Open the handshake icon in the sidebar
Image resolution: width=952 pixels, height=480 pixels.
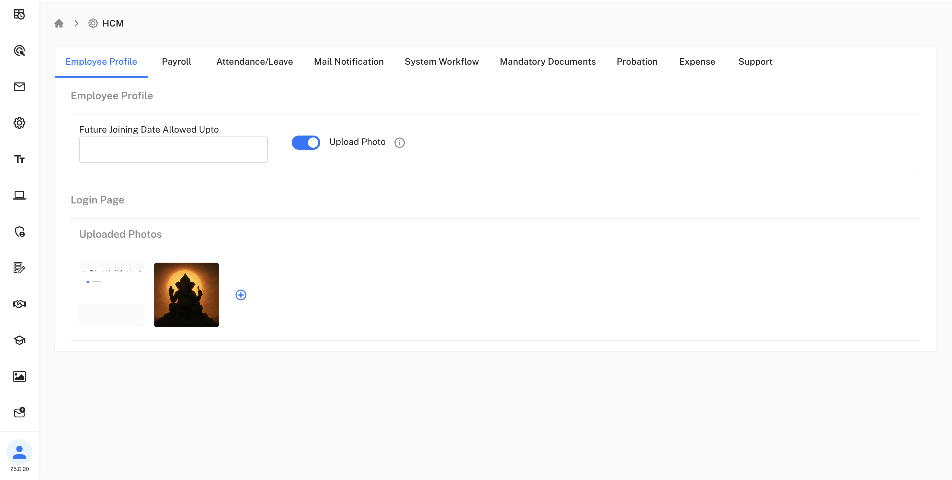19,304
